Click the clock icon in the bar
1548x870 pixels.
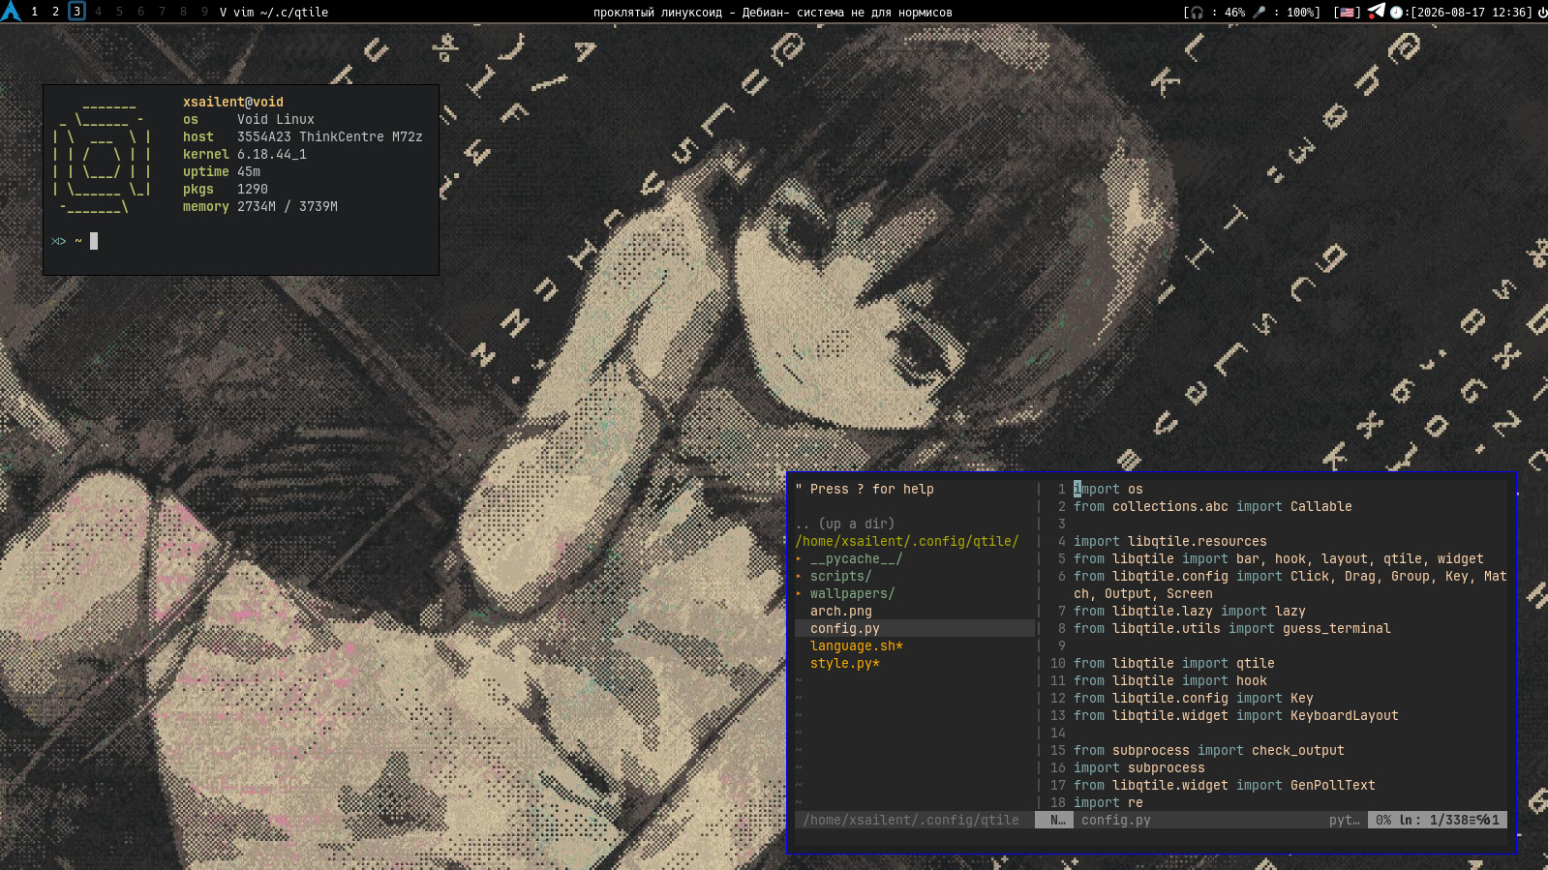(x=1396, y=13)
